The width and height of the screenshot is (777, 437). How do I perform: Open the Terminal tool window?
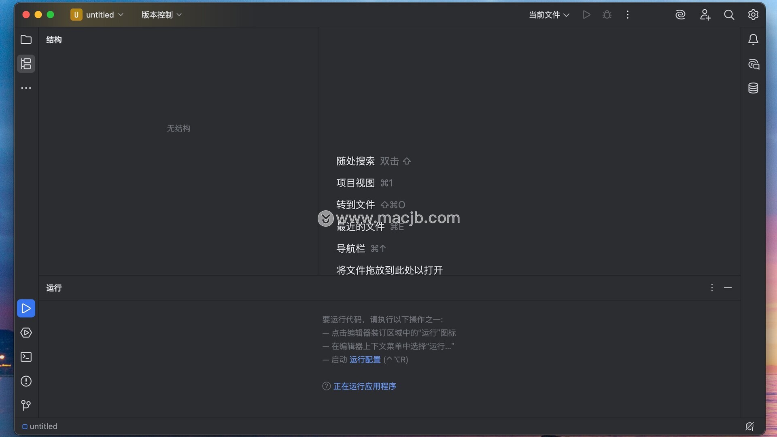(26, 357)
